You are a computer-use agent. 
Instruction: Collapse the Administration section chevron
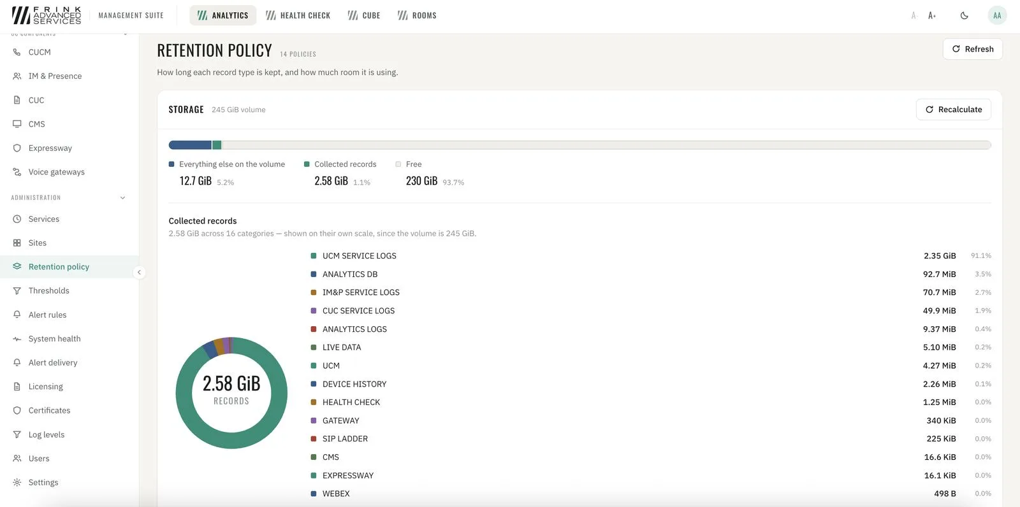coord(123,197)
